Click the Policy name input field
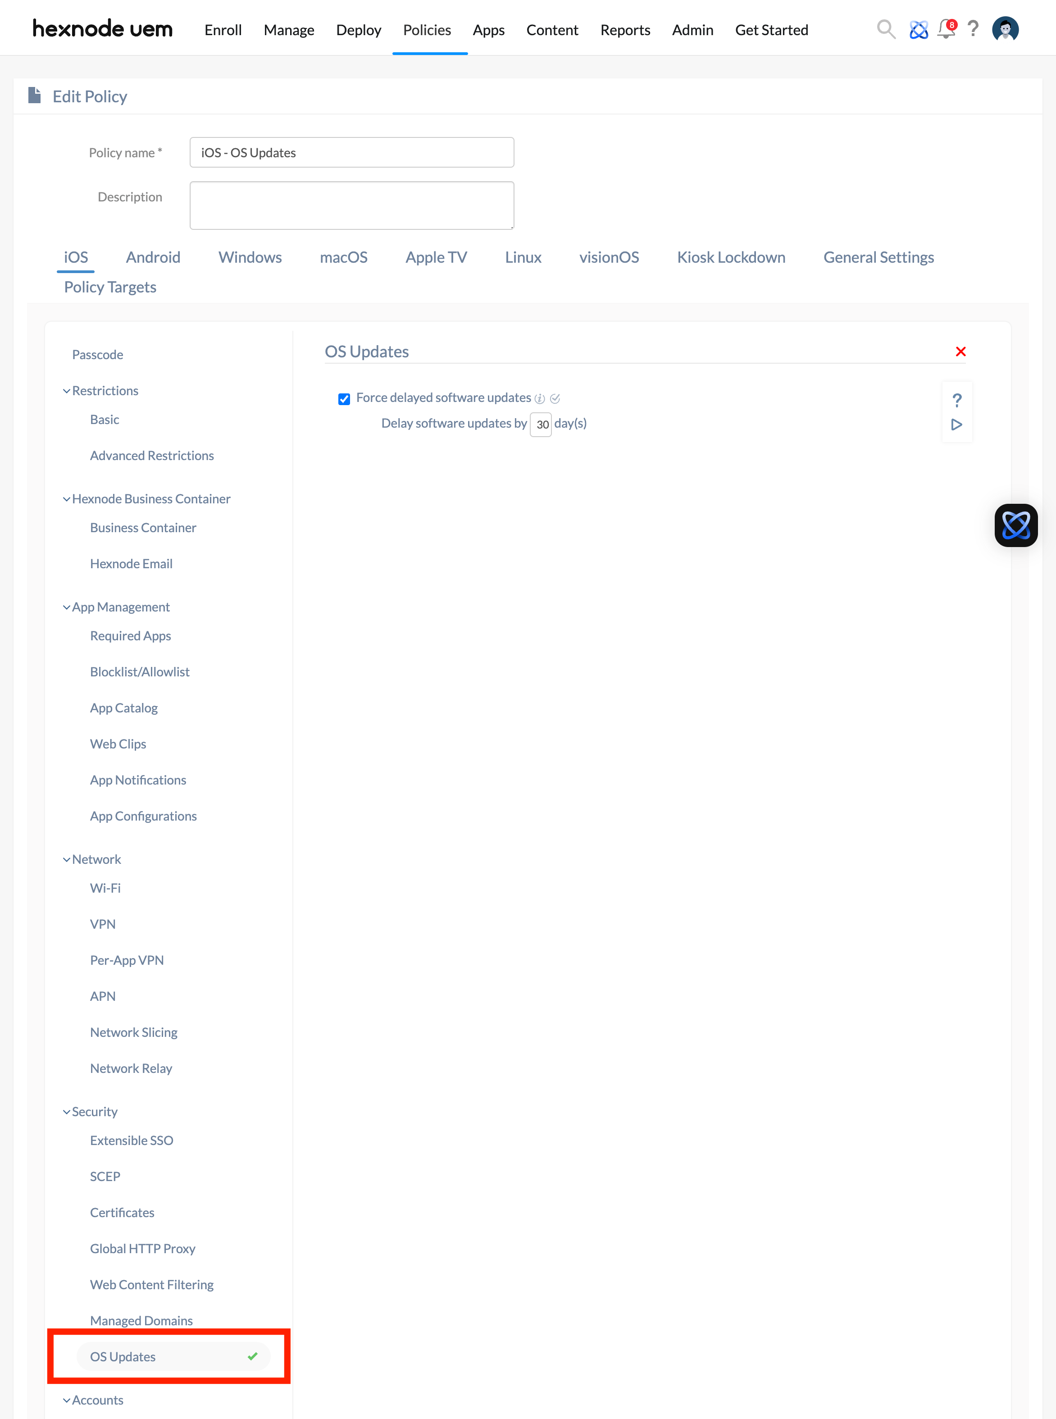Screen dimensions: 1056x1419 (x=351, y=153)
